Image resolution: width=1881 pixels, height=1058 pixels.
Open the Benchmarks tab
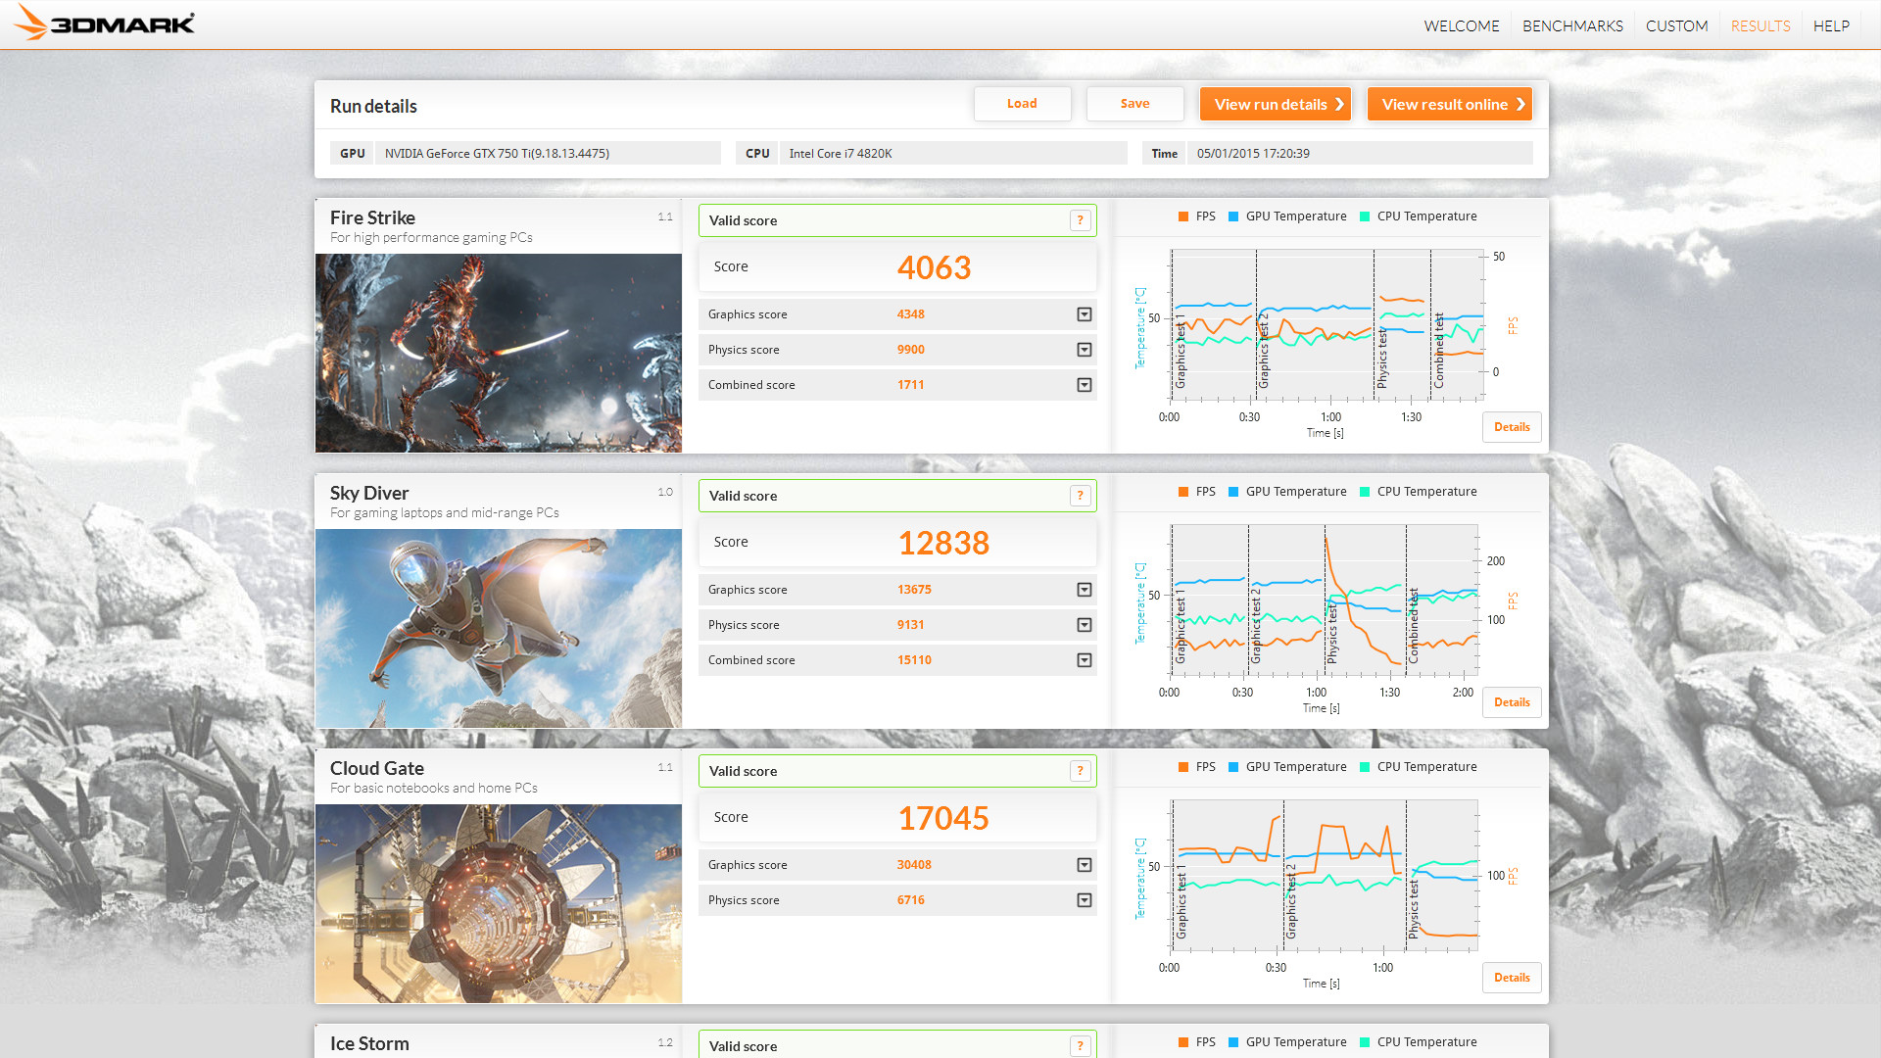[1571, 26]
